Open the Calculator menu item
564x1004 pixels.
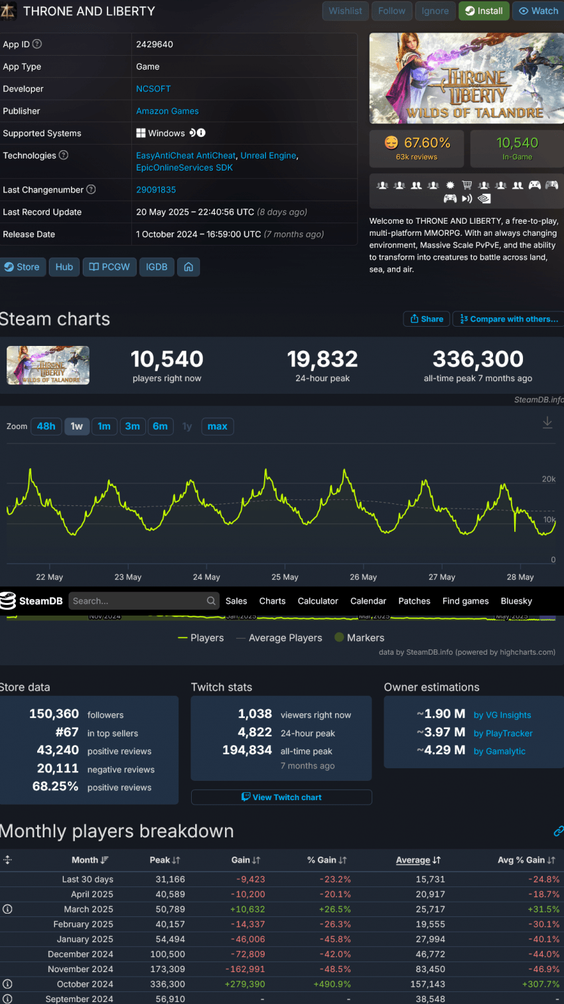tap(318, 601)
